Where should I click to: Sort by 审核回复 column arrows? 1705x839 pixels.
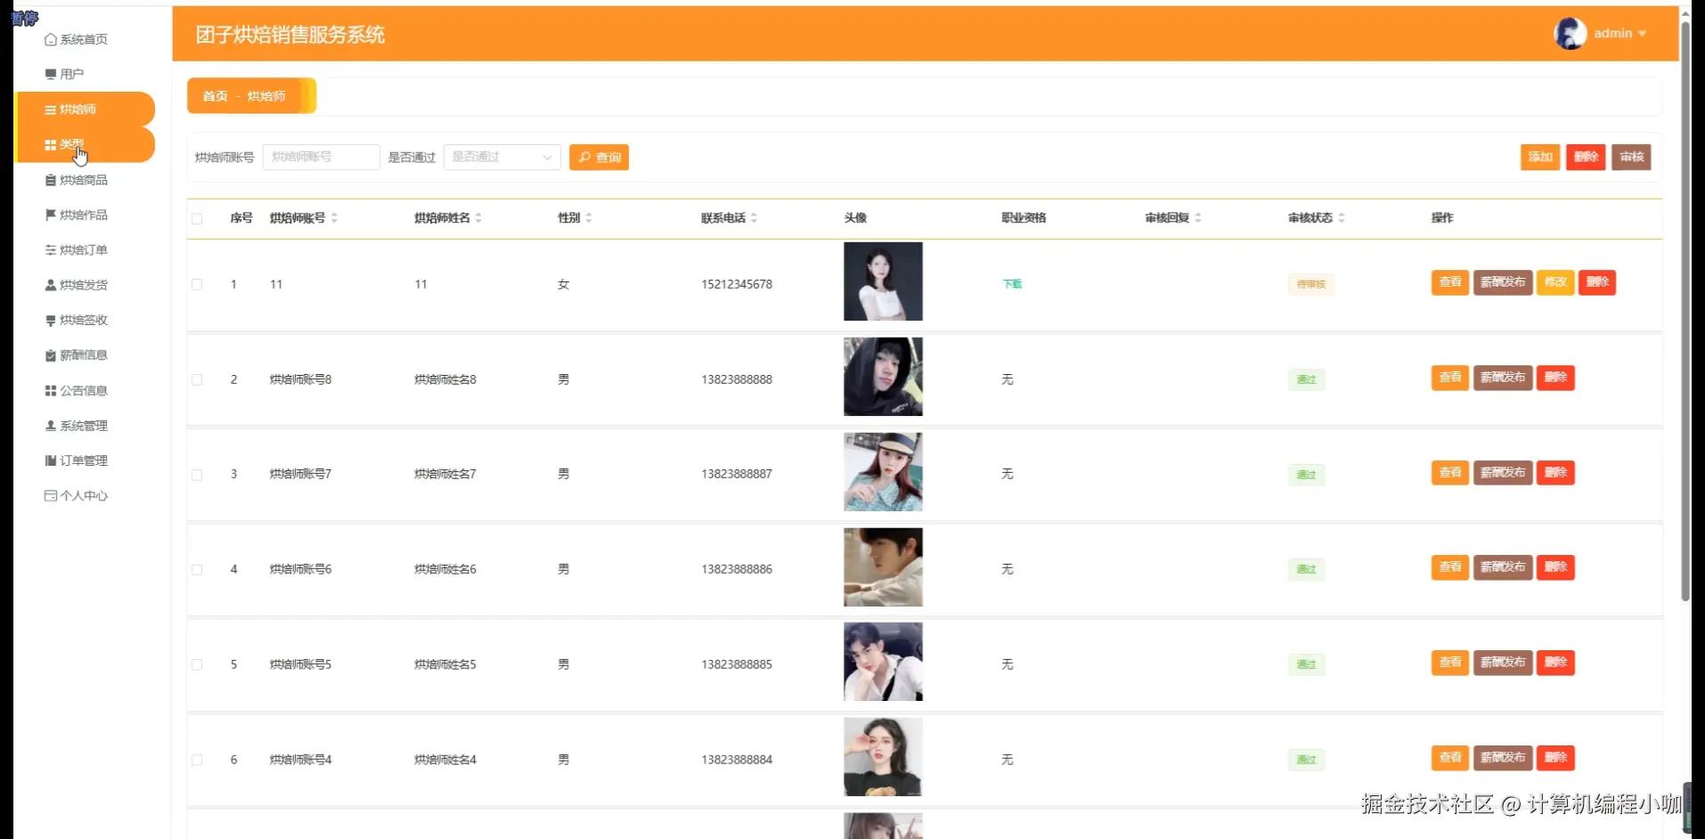(1198, 218)
